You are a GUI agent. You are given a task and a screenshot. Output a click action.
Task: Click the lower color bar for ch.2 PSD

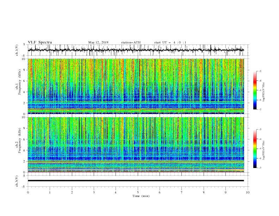(x=255, y=149)
